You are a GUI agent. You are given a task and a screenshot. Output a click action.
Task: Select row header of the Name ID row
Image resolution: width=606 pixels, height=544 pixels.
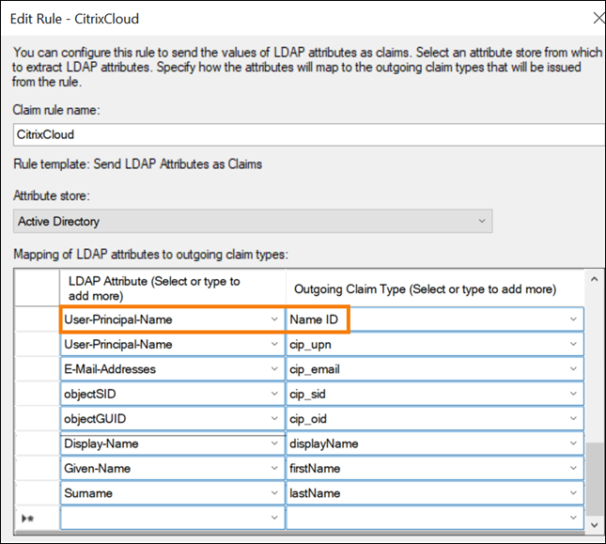coord(37,319)
